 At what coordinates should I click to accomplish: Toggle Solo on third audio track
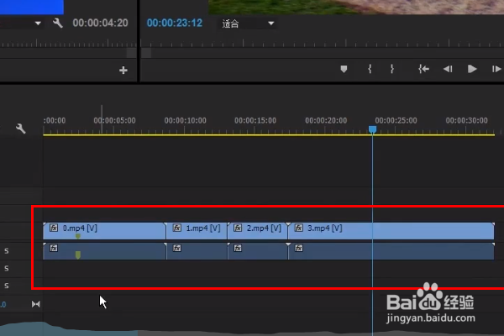tap(7, 286)
